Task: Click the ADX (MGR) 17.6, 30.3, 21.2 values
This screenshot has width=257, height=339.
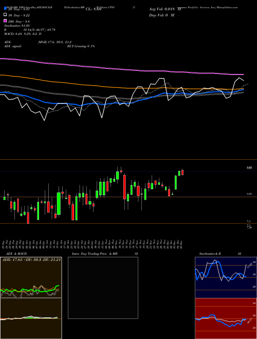Action: pos(54,42)
